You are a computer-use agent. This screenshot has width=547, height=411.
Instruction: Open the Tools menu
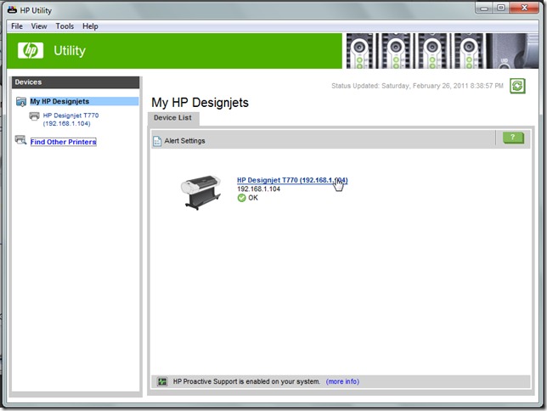[x=65, y=26]
